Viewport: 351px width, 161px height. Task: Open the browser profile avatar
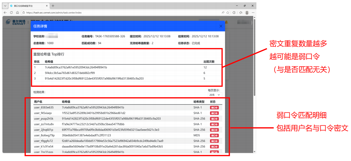point(247,12)
